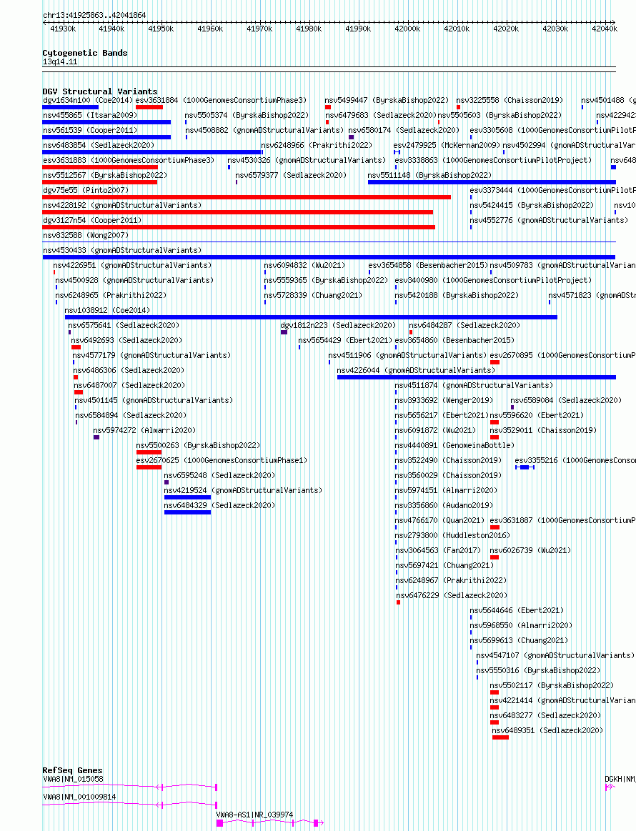Click nsv5511148 (ByrskaBishop2022) label
The height and width of the screenshot is (831, 636).
click(429, 175)
